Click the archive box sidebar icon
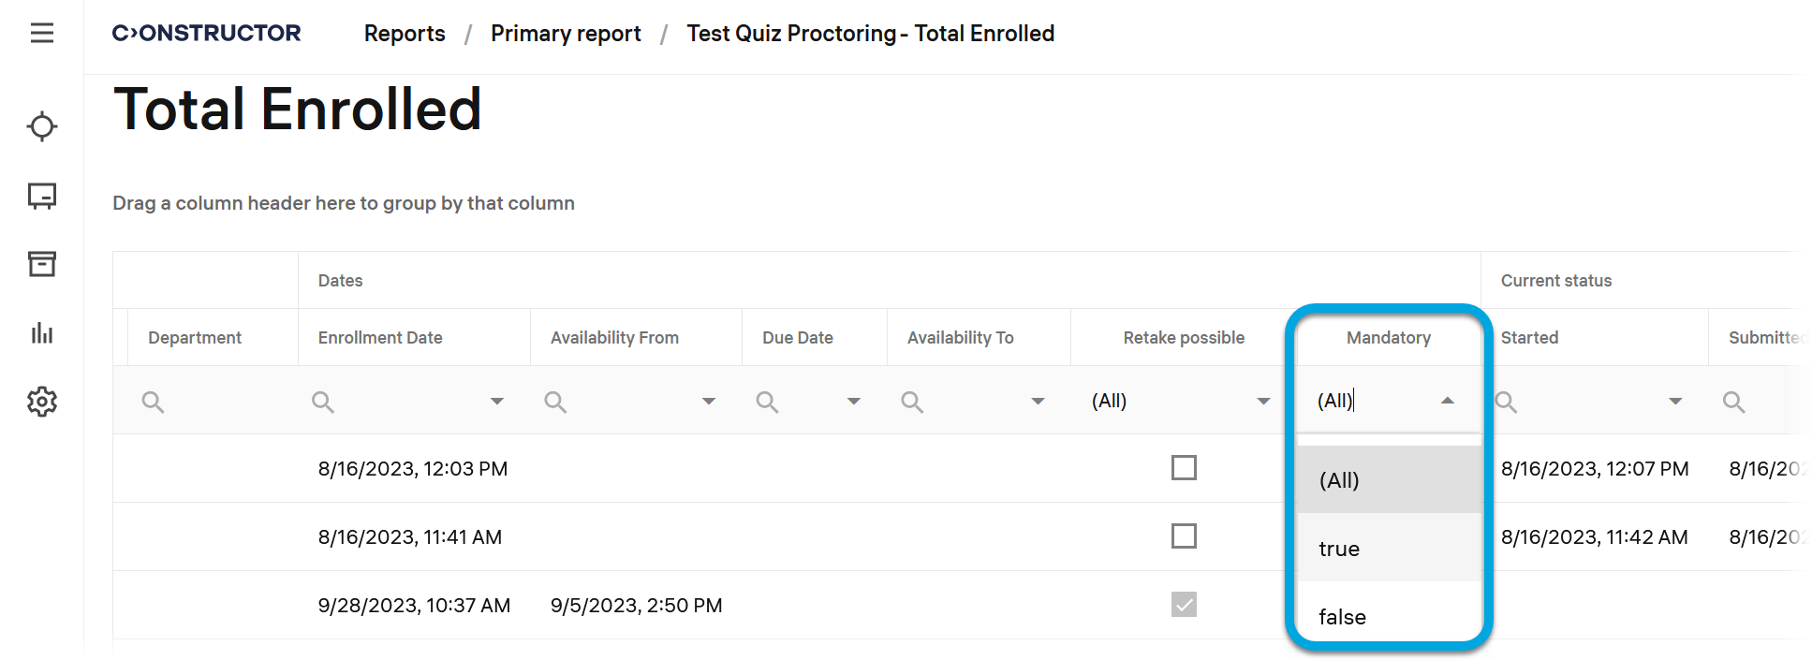1812x660 pixels. [42, 264]
